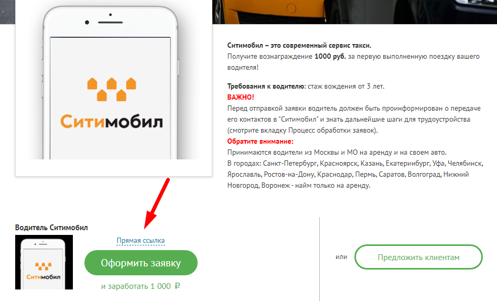The height and width of the screenshot is (301, 497).
Task: Click the bold "Требования к водителю" text
Action: [x=266, y=87]
